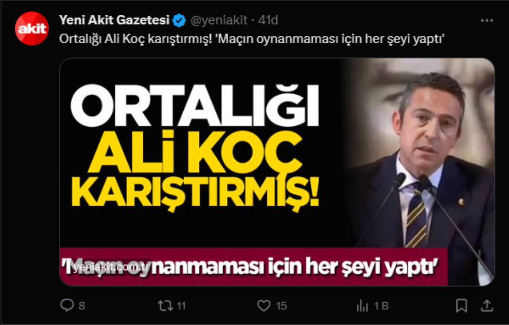Open the red akit profile avatar
The image size is (509, 325).
pyautogui.click(x=32, y=29)
